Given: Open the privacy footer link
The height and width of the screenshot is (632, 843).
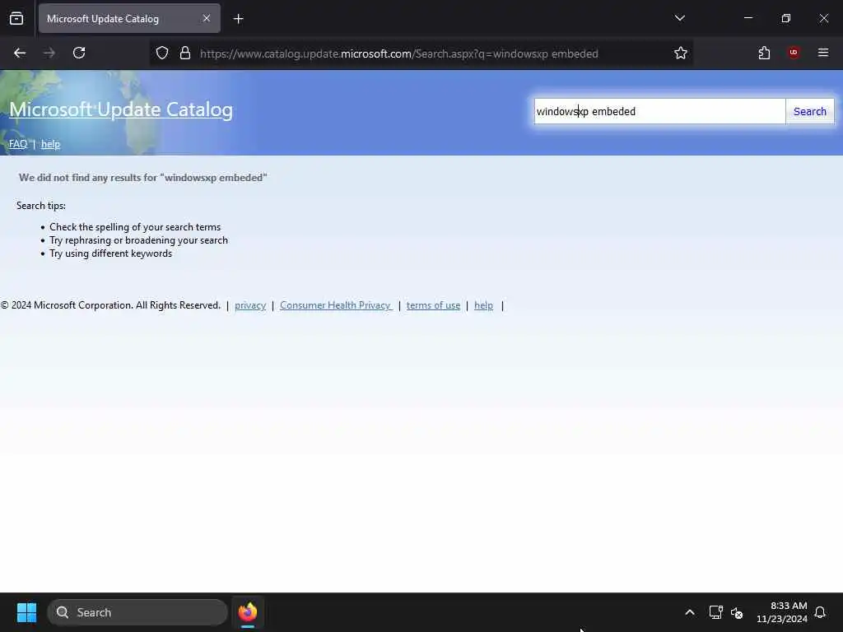Looking at the screenshot, I should (x=250, y=305).
